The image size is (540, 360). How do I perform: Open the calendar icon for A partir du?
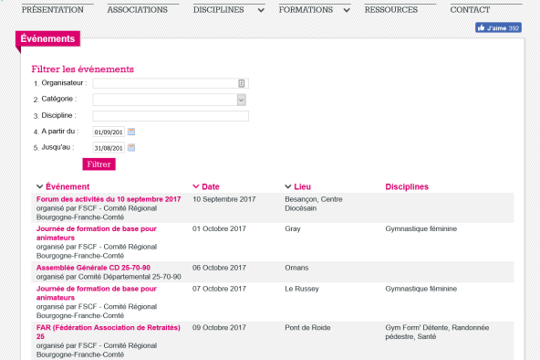(131, 132)
